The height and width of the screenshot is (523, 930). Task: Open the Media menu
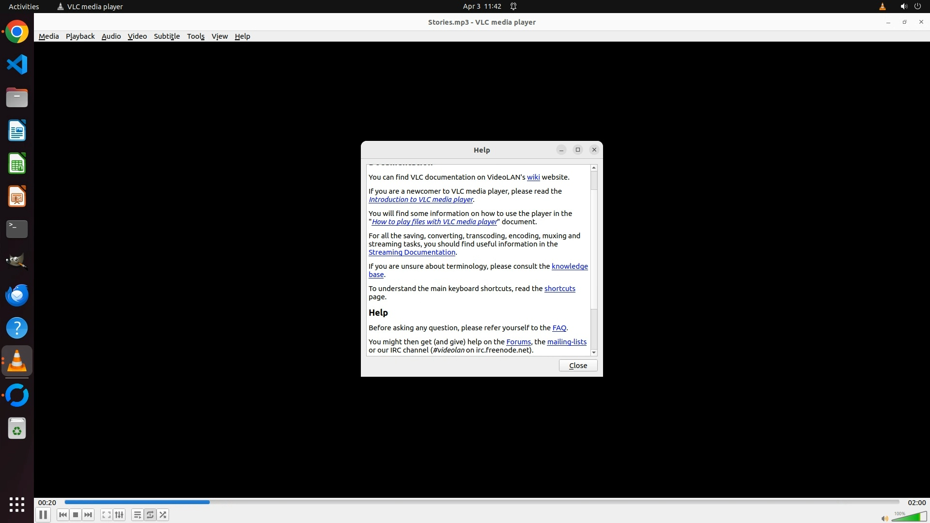(48, 36)
